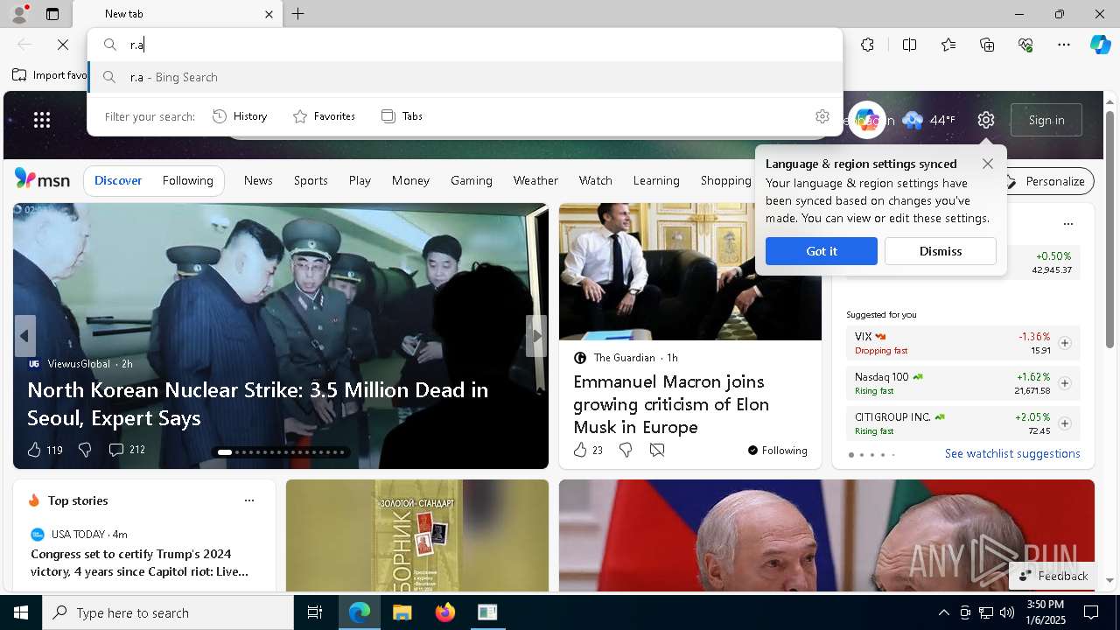This screenshot has height=630, width=1120.
Task: Click the Edge profile avatar icon
Action: point(18,14)
